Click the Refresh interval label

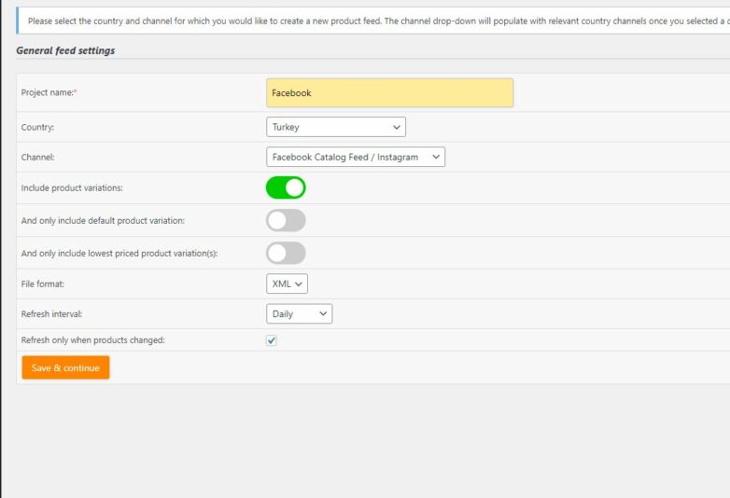(50, 314)
